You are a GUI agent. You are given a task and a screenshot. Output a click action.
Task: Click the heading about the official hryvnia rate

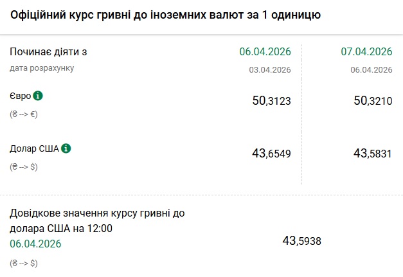pos(165,14)
